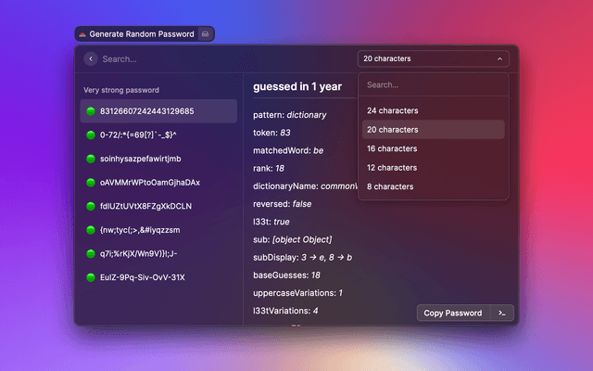Click the chevron on the length dropdown
Viewport: 593px width, 371px height.
[x=500, y=58]
